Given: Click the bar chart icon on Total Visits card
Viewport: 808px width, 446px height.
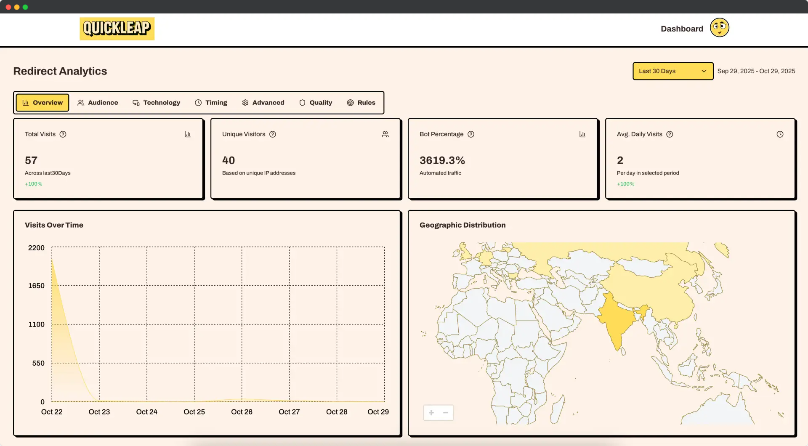Looking at the screenshot, I should point(188,134).
